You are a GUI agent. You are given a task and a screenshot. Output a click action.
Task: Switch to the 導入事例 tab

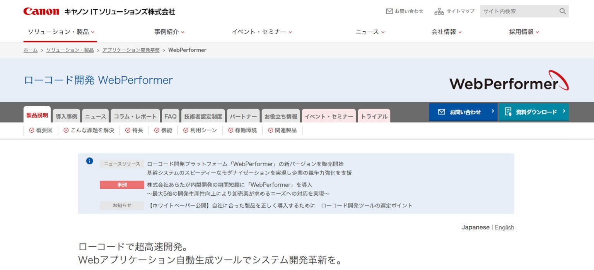67,116
